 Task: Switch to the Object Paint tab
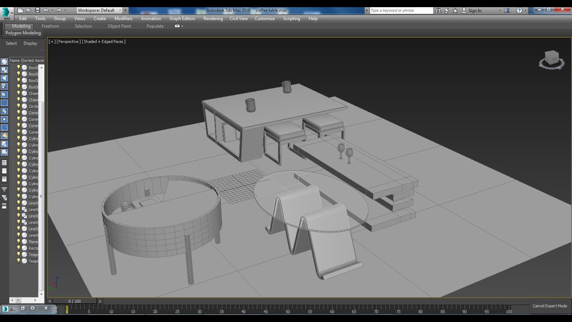(x=119, y=26)
